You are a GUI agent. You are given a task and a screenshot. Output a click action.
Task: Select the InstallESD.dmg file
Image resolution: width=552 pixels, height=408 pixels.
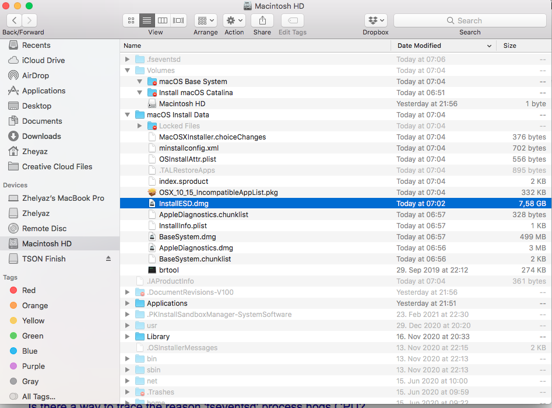point(336,204)
